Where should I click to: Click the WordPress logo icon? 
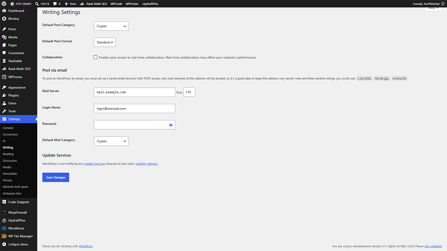pyautogui.click(x=4, y=4)
